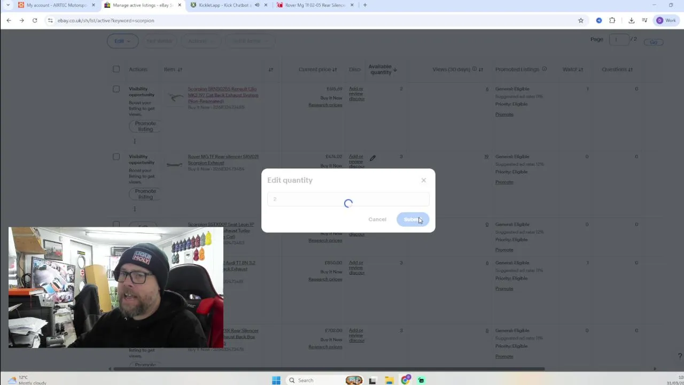The height and width of the screenshot is (385, 684).
Task: Open the Work profile button
Action: pyautogui.click(x=666, y=20)
